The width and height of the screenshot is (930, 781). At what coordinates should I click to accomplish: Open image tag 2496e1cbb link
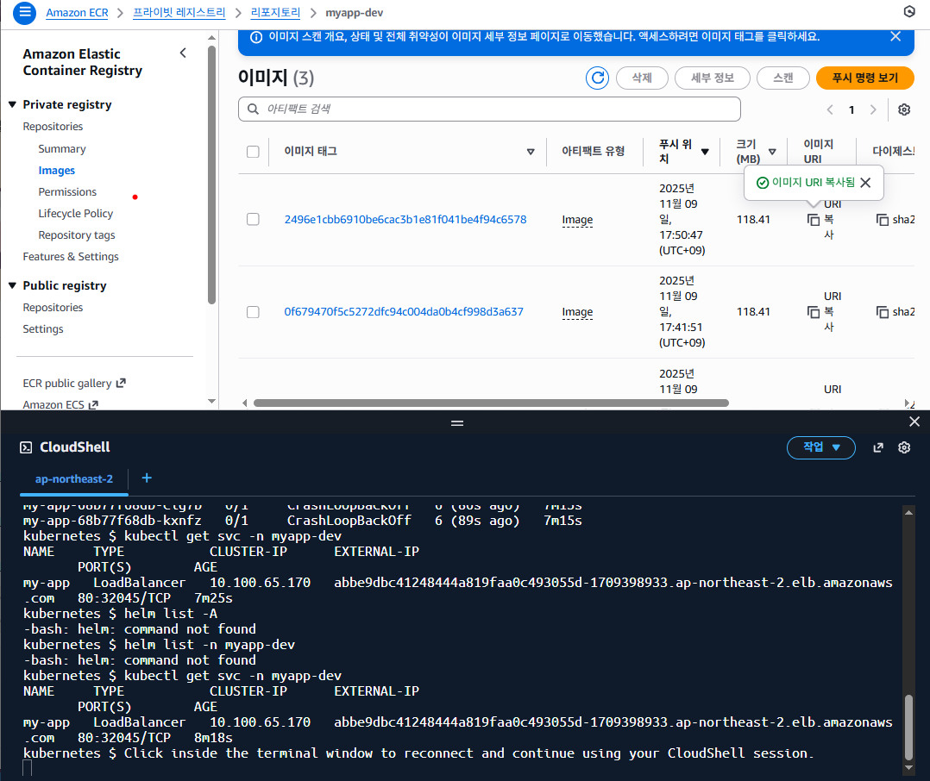(405, 220)
